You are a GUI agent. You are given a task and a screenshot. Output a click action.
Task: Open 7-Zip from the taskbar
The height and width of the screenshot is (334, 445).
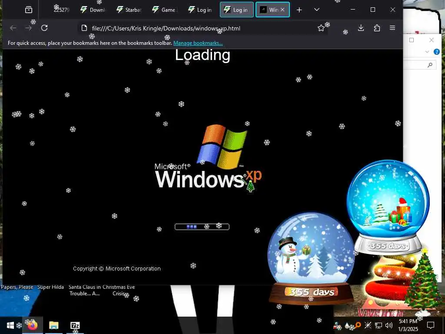pyautogui.click(x=75, y=325)
